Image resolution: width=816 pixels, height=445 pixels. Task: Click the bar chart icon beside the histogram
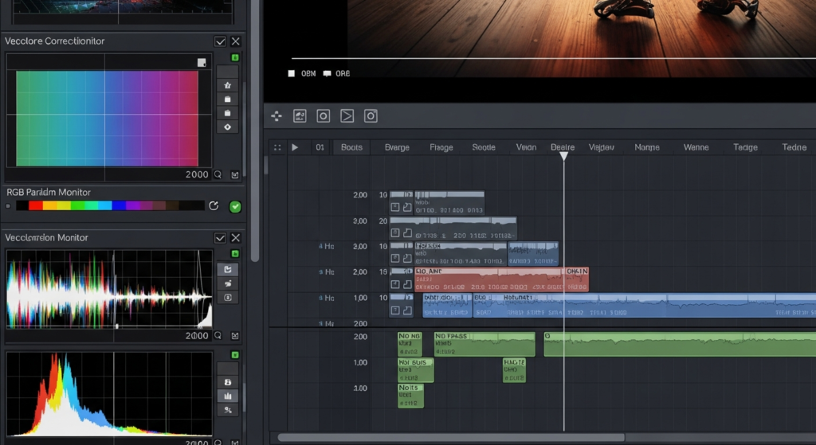[x=228, y=395]
